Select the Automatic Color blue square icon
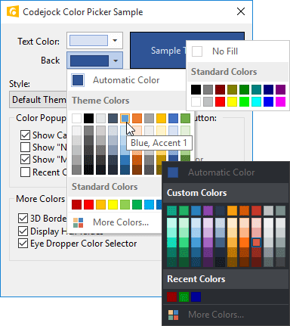This screenshot has width=290, height=326. [x=78, y=80]
